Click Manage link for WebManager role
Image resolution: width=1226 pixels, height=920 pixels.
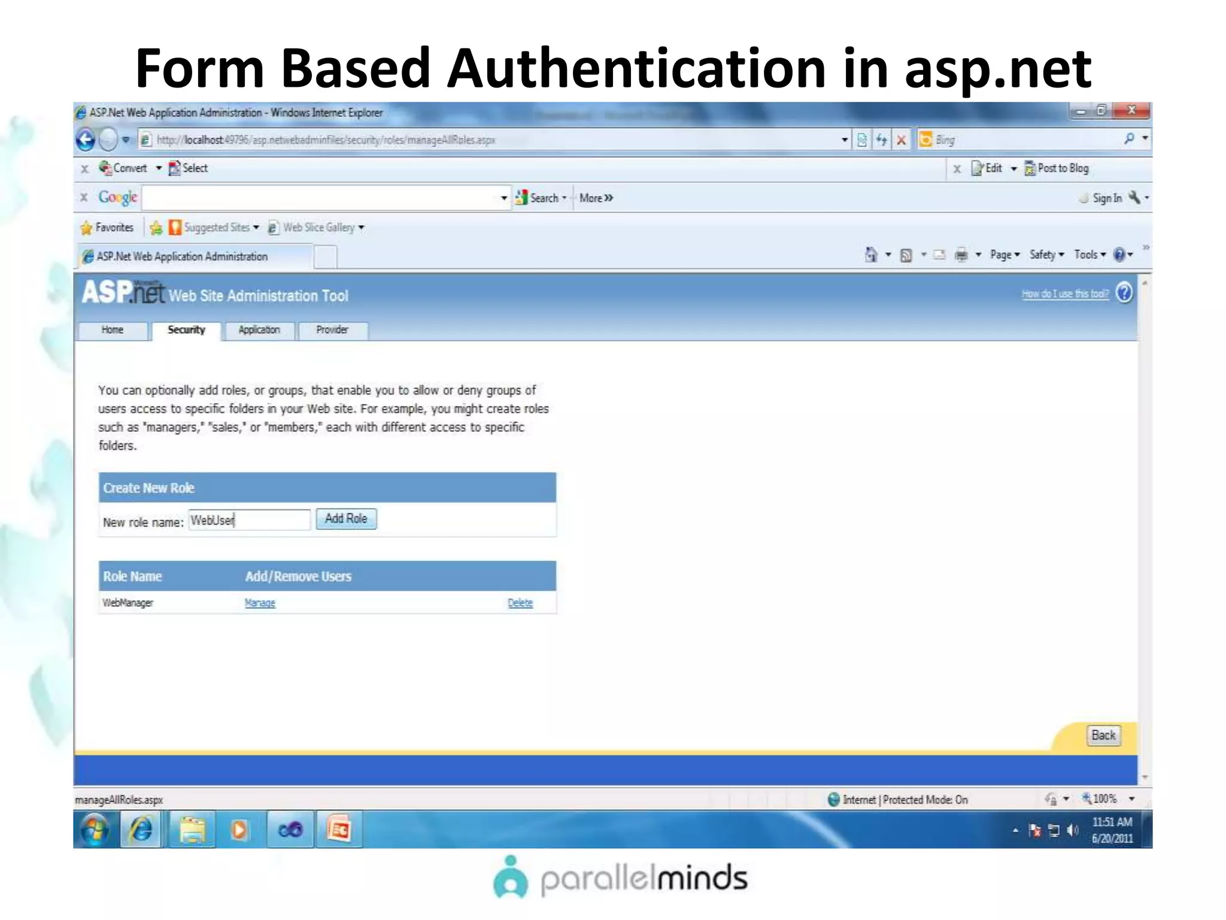(260, 603)
